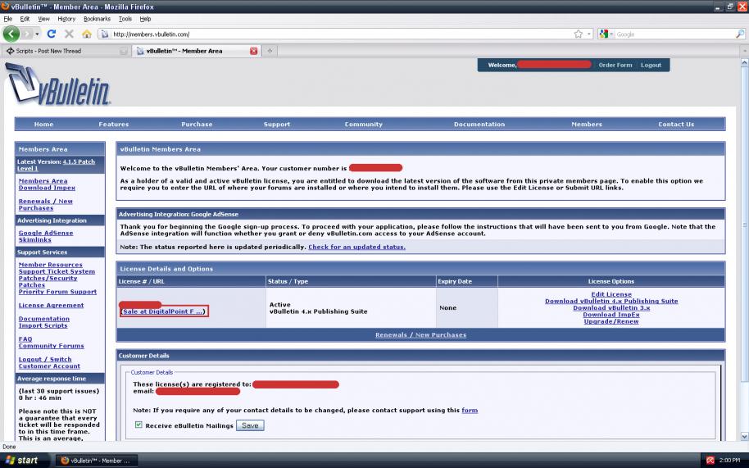The image size is (749, 468).
Task: Click the Logout link in welcome bar
Action: (x=651, y=65)
